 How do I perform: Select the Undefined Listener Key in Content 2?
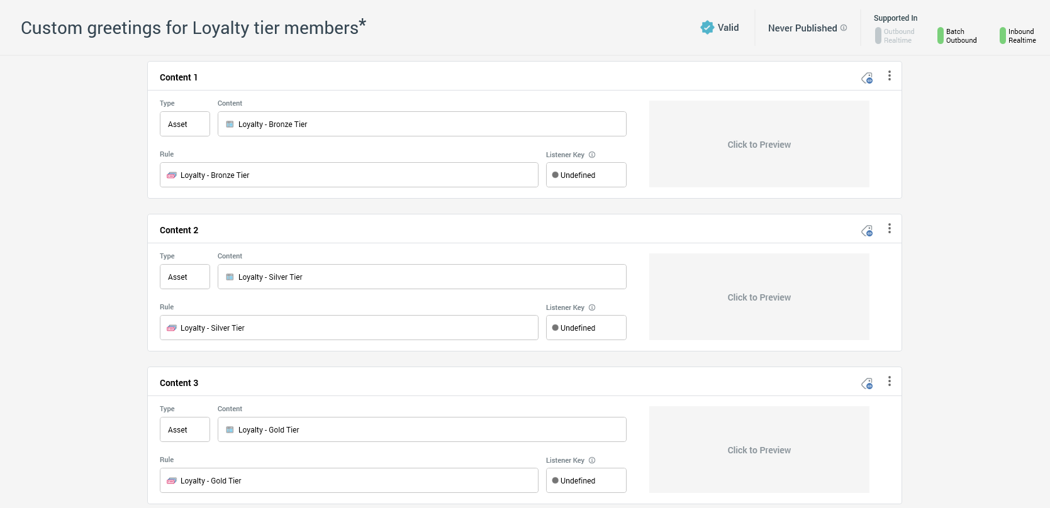click(x=586, y=328)
